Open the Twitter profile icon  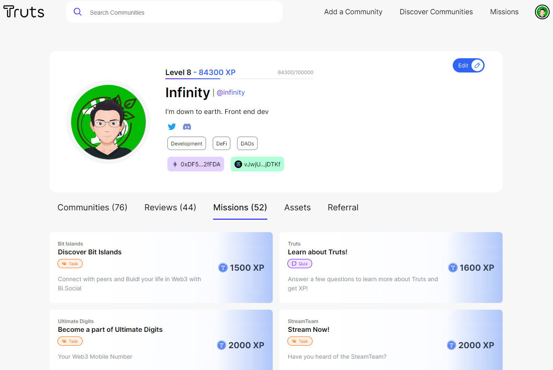coord(172,127)
